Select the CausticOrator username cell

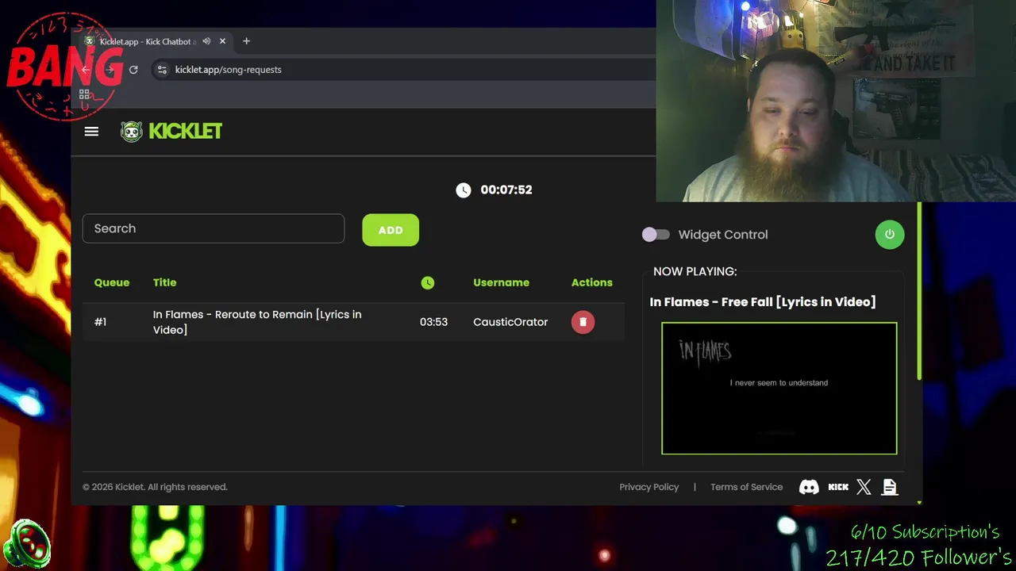click(x=510, y=322)
